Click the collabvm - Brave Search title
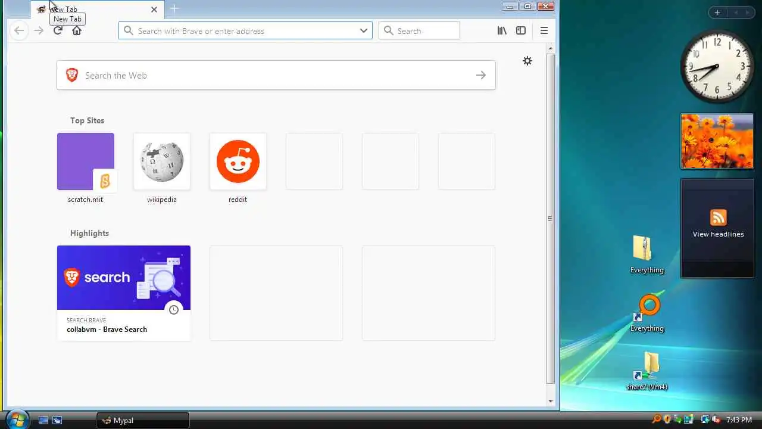The image size is (762, 429). click(x=107, y=329)
